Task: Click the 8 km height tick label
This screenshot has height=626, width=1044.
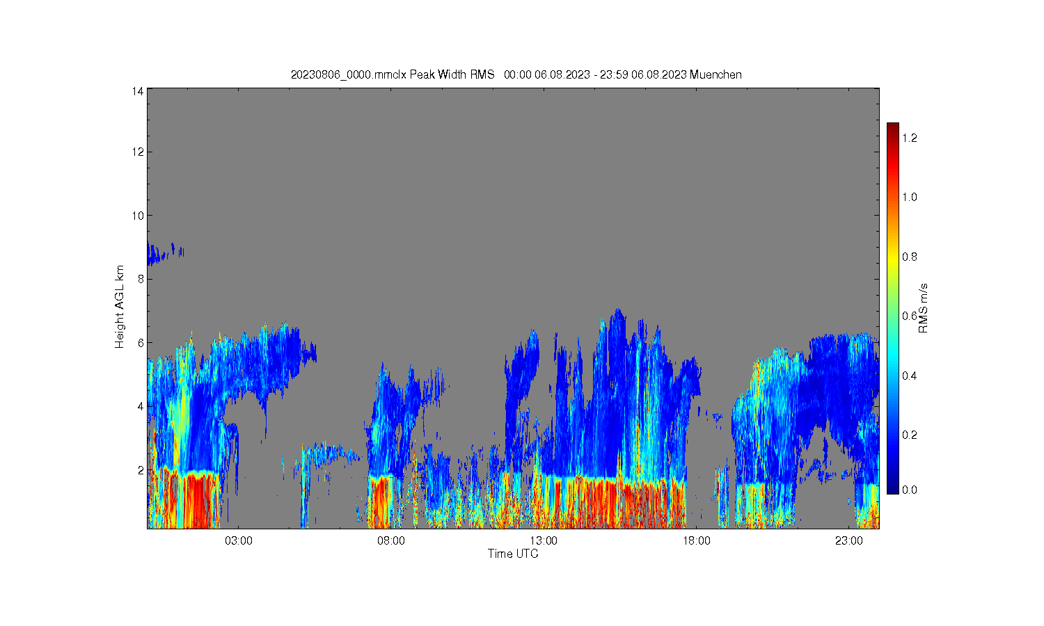Action: tap(140, 279)
